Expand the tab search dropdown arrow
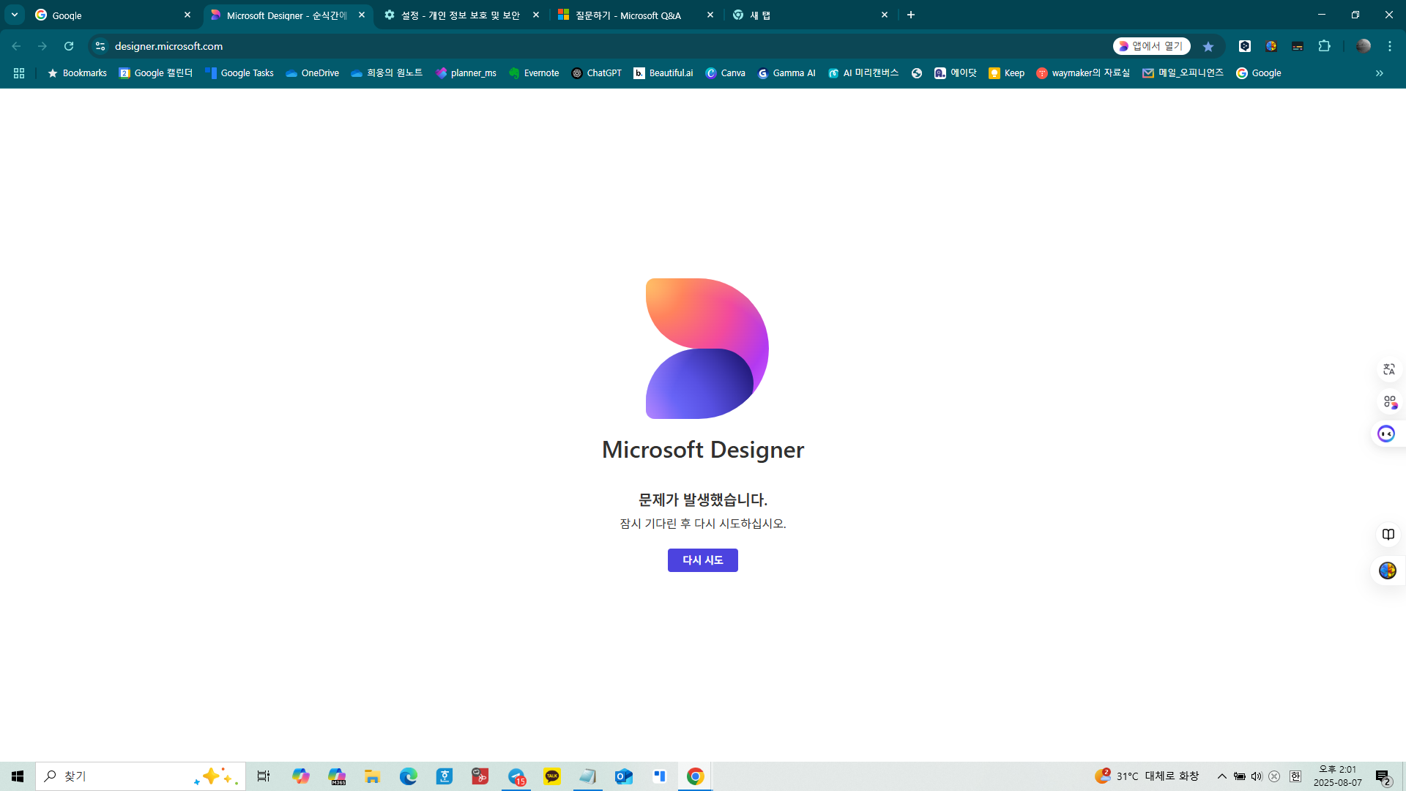The height and width of the screenshot is (791, 1406). 14,15
